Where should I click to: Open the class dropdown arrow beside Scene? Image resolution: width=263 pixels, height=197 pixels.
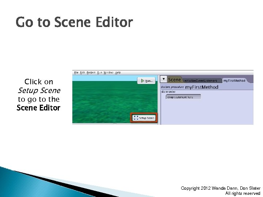163,79
